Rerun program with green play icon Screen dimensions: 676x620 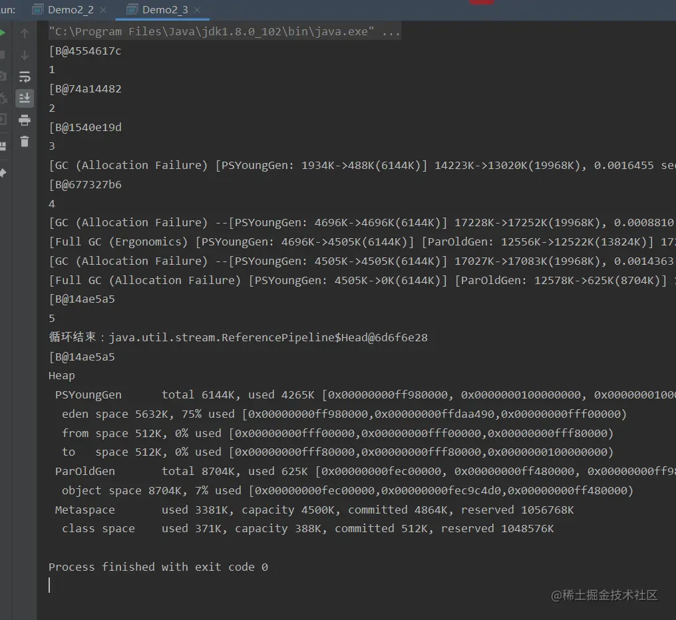click(2, 33)
